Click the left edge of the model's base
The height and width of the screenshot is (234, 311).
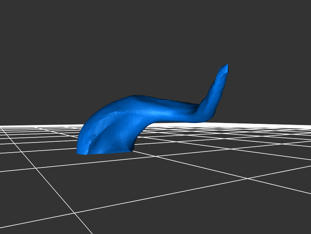79,149
